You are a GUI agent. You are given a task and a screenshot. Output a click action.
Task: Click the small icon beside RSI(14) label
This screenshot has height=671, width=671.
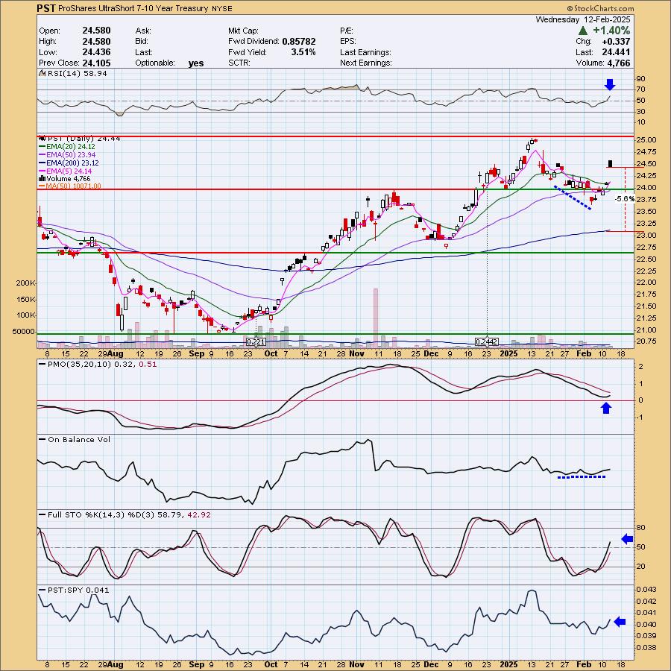click(x=42, y=73)
